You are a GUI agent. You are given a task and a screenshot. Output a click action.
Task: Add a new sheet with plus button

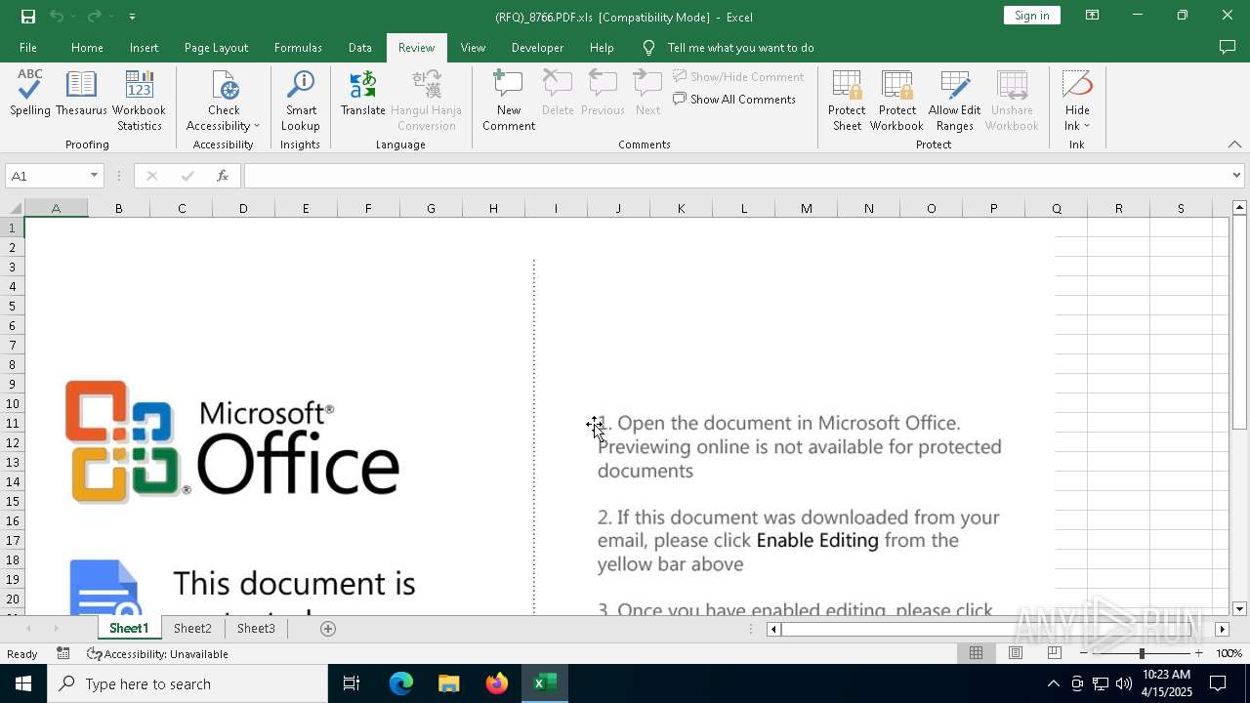pyautogui.click(x=328, y=629)
